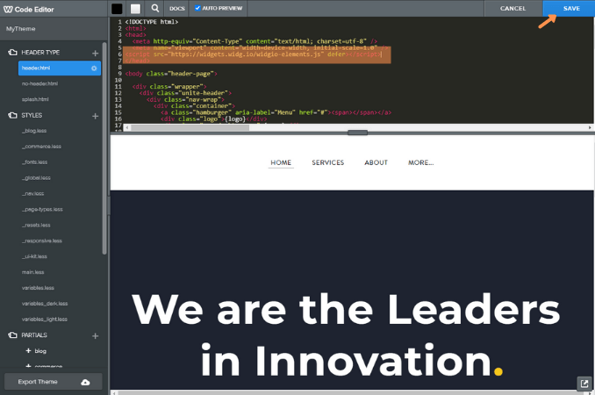Click the code editor horizontal scrollbar
The width and height of the screenshot is (595, 395).
tap(190, 127)
